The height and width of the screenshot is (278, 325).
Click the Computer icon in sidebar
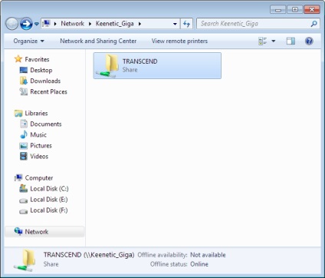[18, 177]
